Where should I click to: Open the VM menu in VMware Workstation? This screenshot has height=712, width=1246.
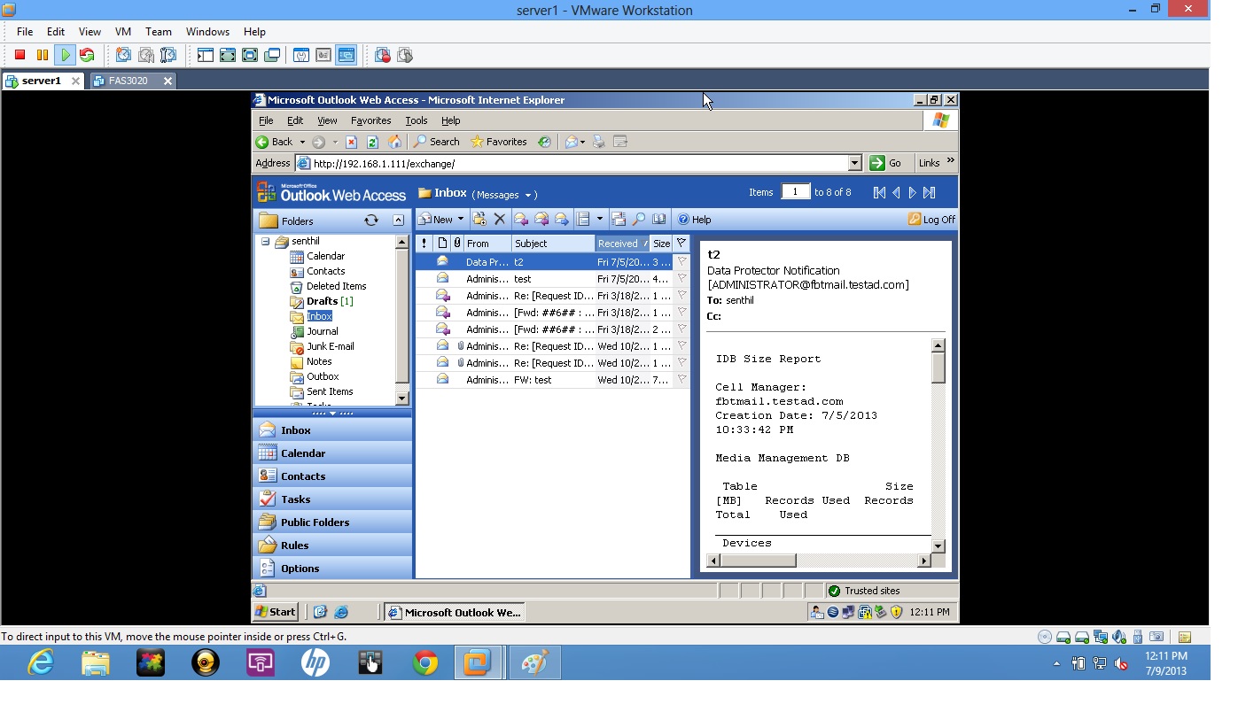pos(122,31)
